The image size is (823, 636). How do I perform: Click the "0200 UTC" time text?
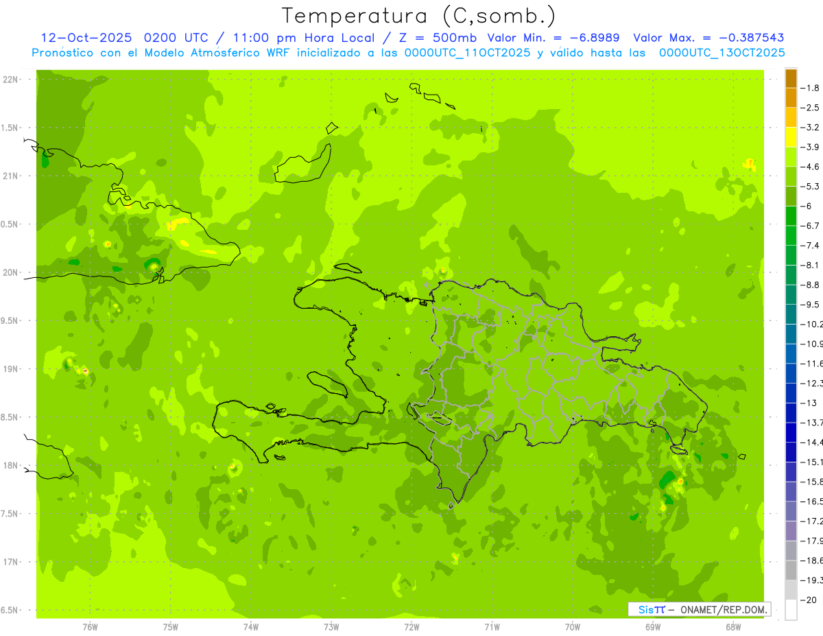coord(177,38)
